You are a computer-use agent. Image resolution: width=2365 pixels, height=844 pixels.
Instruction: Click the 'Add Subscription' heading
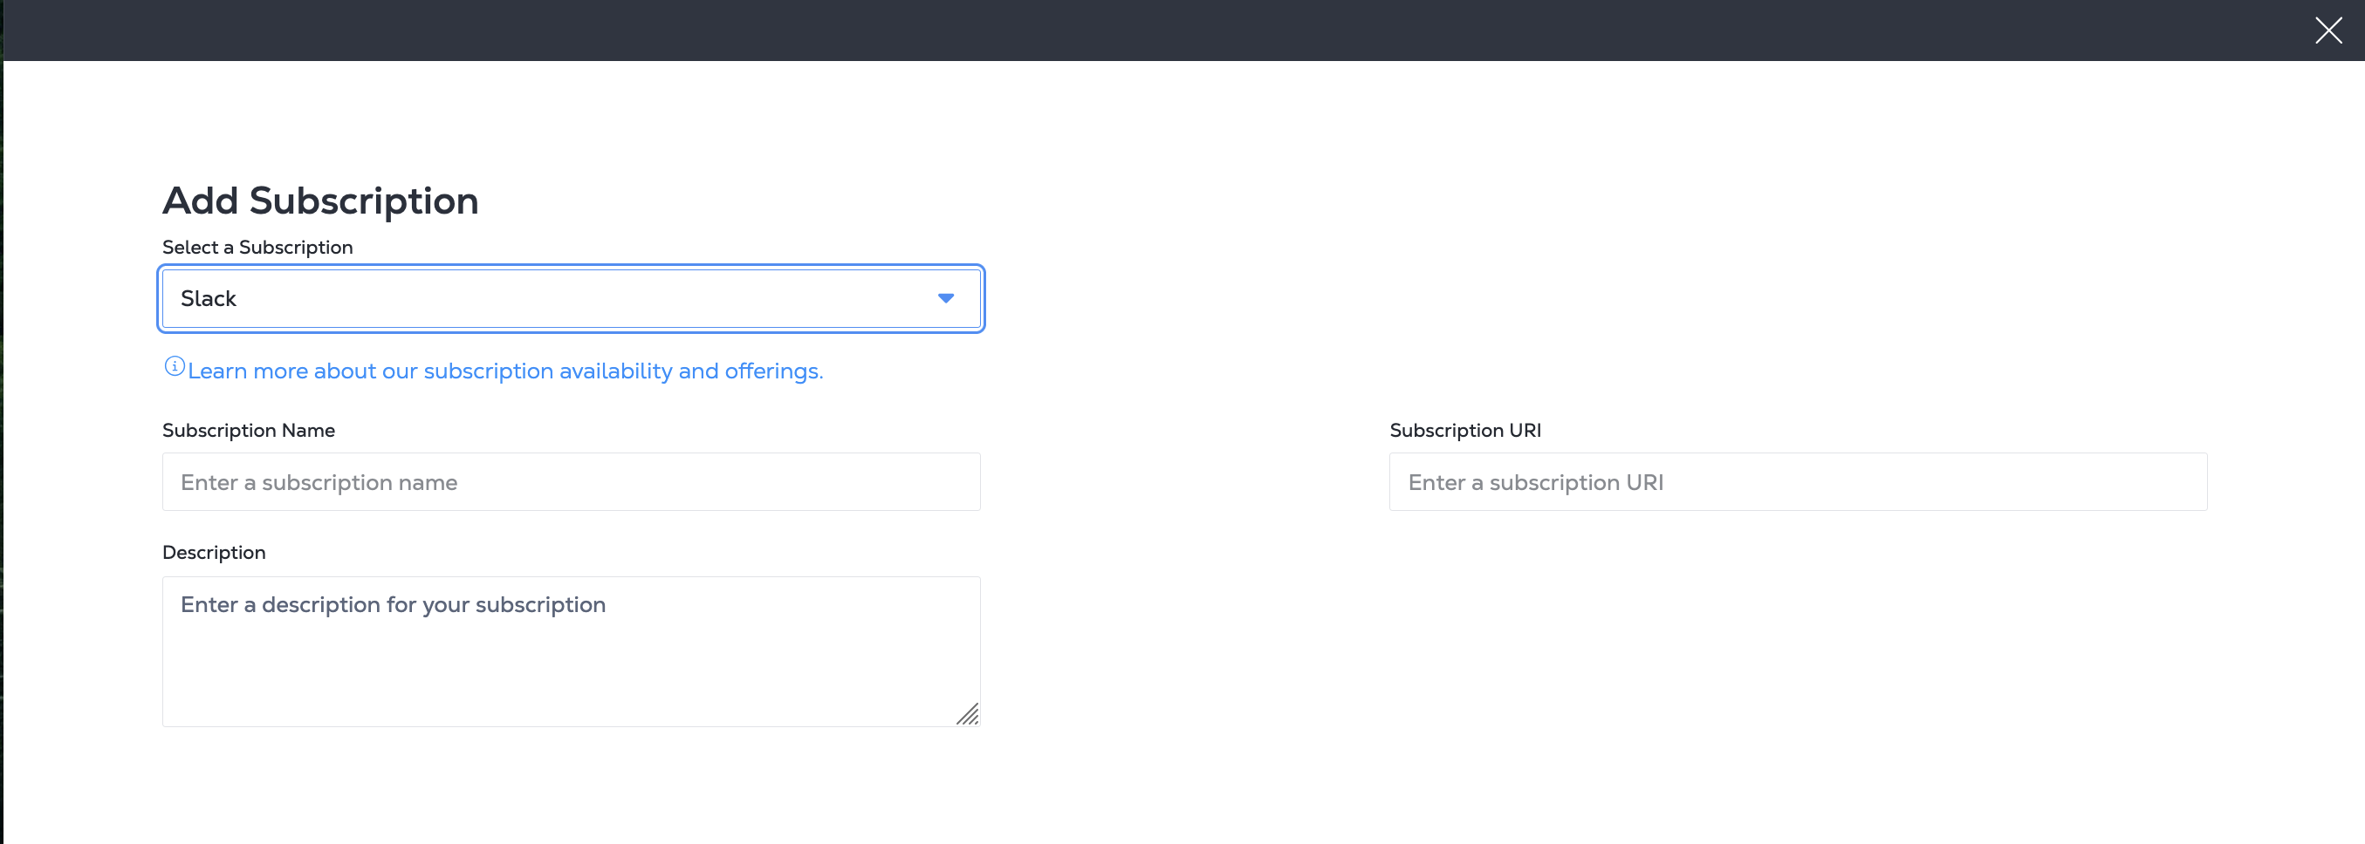pos(320,201)
